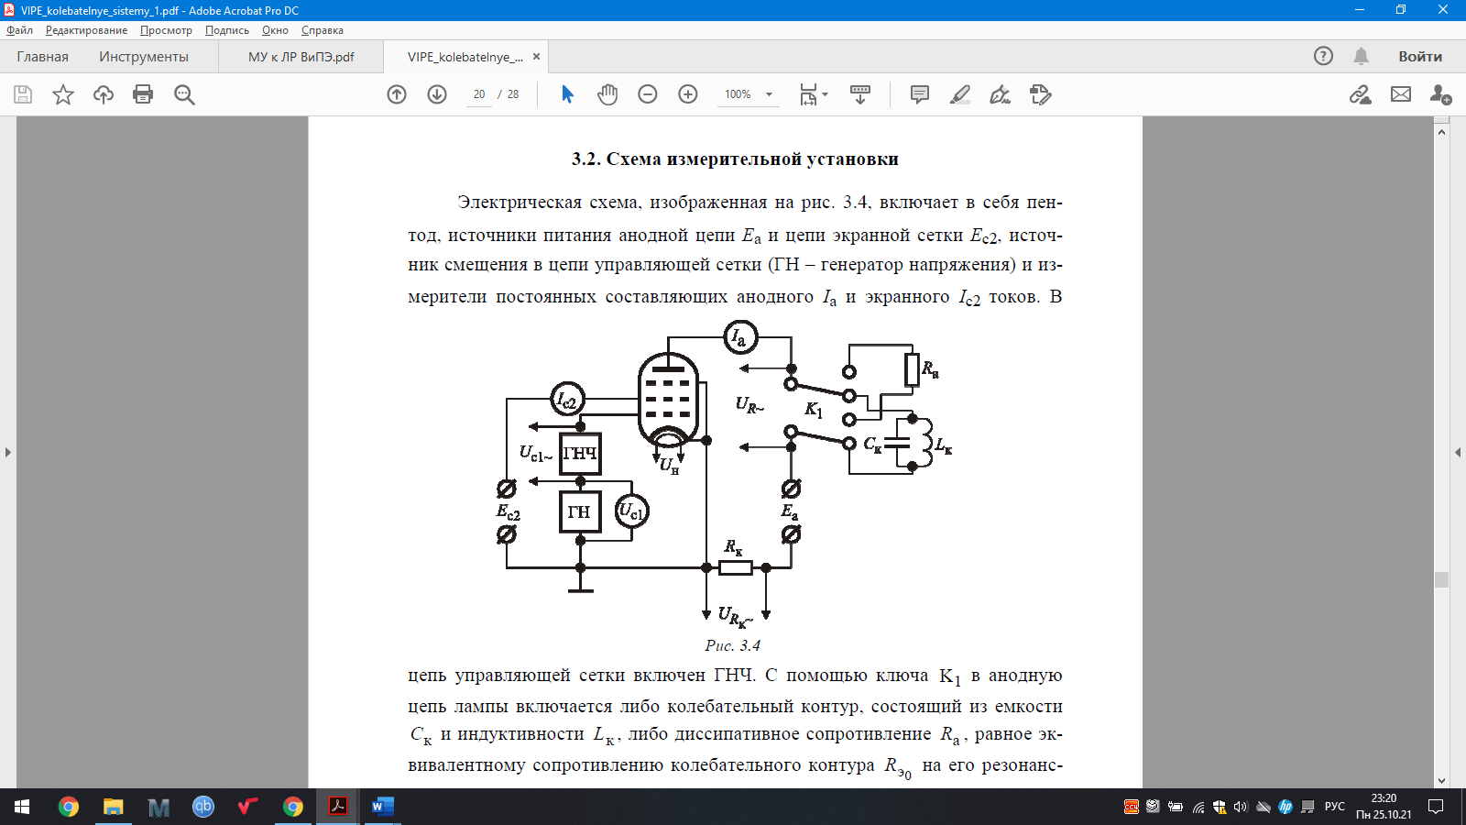Upload file to cloud icon
The height and width of the screenshot is (825, 1466).
104,94
